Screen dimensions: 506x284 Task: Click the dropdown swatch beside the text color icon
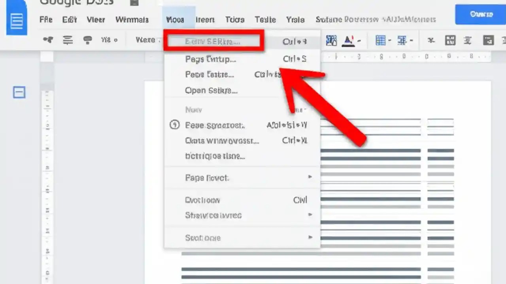(355, 41)
